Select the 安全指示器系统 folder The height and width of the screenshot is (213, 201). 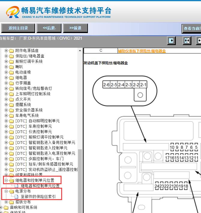click(x=29, y=110)
